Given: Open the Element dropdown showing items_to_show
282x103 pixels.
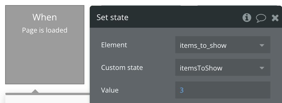Looking at the screenshot, I should [x=223, y=45].
